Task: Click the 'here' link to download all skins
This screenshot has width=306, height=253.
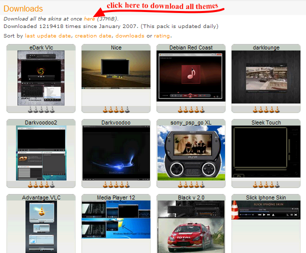Action: 89,18
